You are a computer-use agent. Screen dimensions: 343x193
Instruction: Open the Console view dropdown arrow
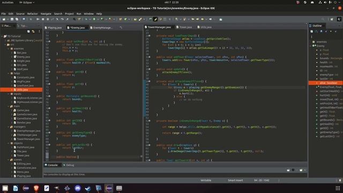click(x=305, y=170)
